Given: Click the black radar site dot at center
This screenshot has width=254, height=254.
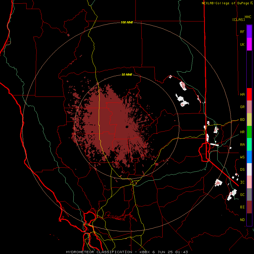Looking at the screenshot, I should [127, 127].
